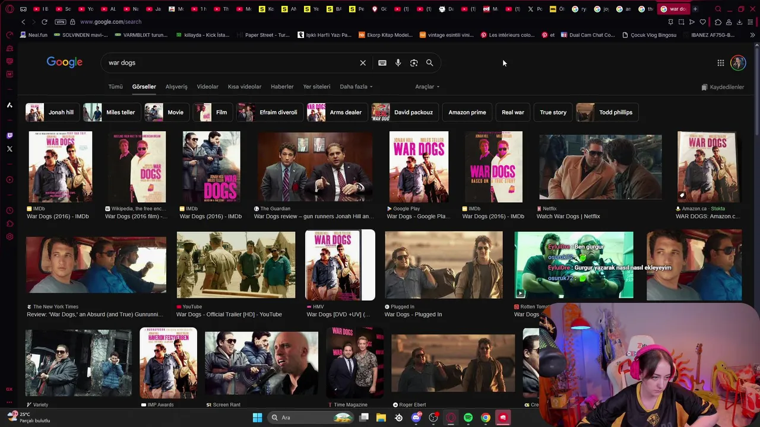Go back to previous page
The image size is (760, 427).
(x=23, y=22)
